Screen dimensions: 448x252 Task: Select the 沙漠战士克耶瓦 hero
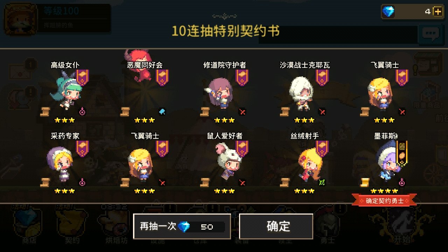pyautogui.click(x=301, y=93)
